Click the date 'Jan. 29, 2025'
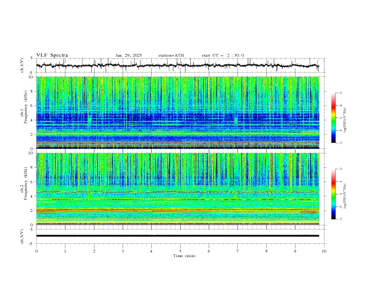Viewport: 365px width, 282px height. tap(129, 55)
